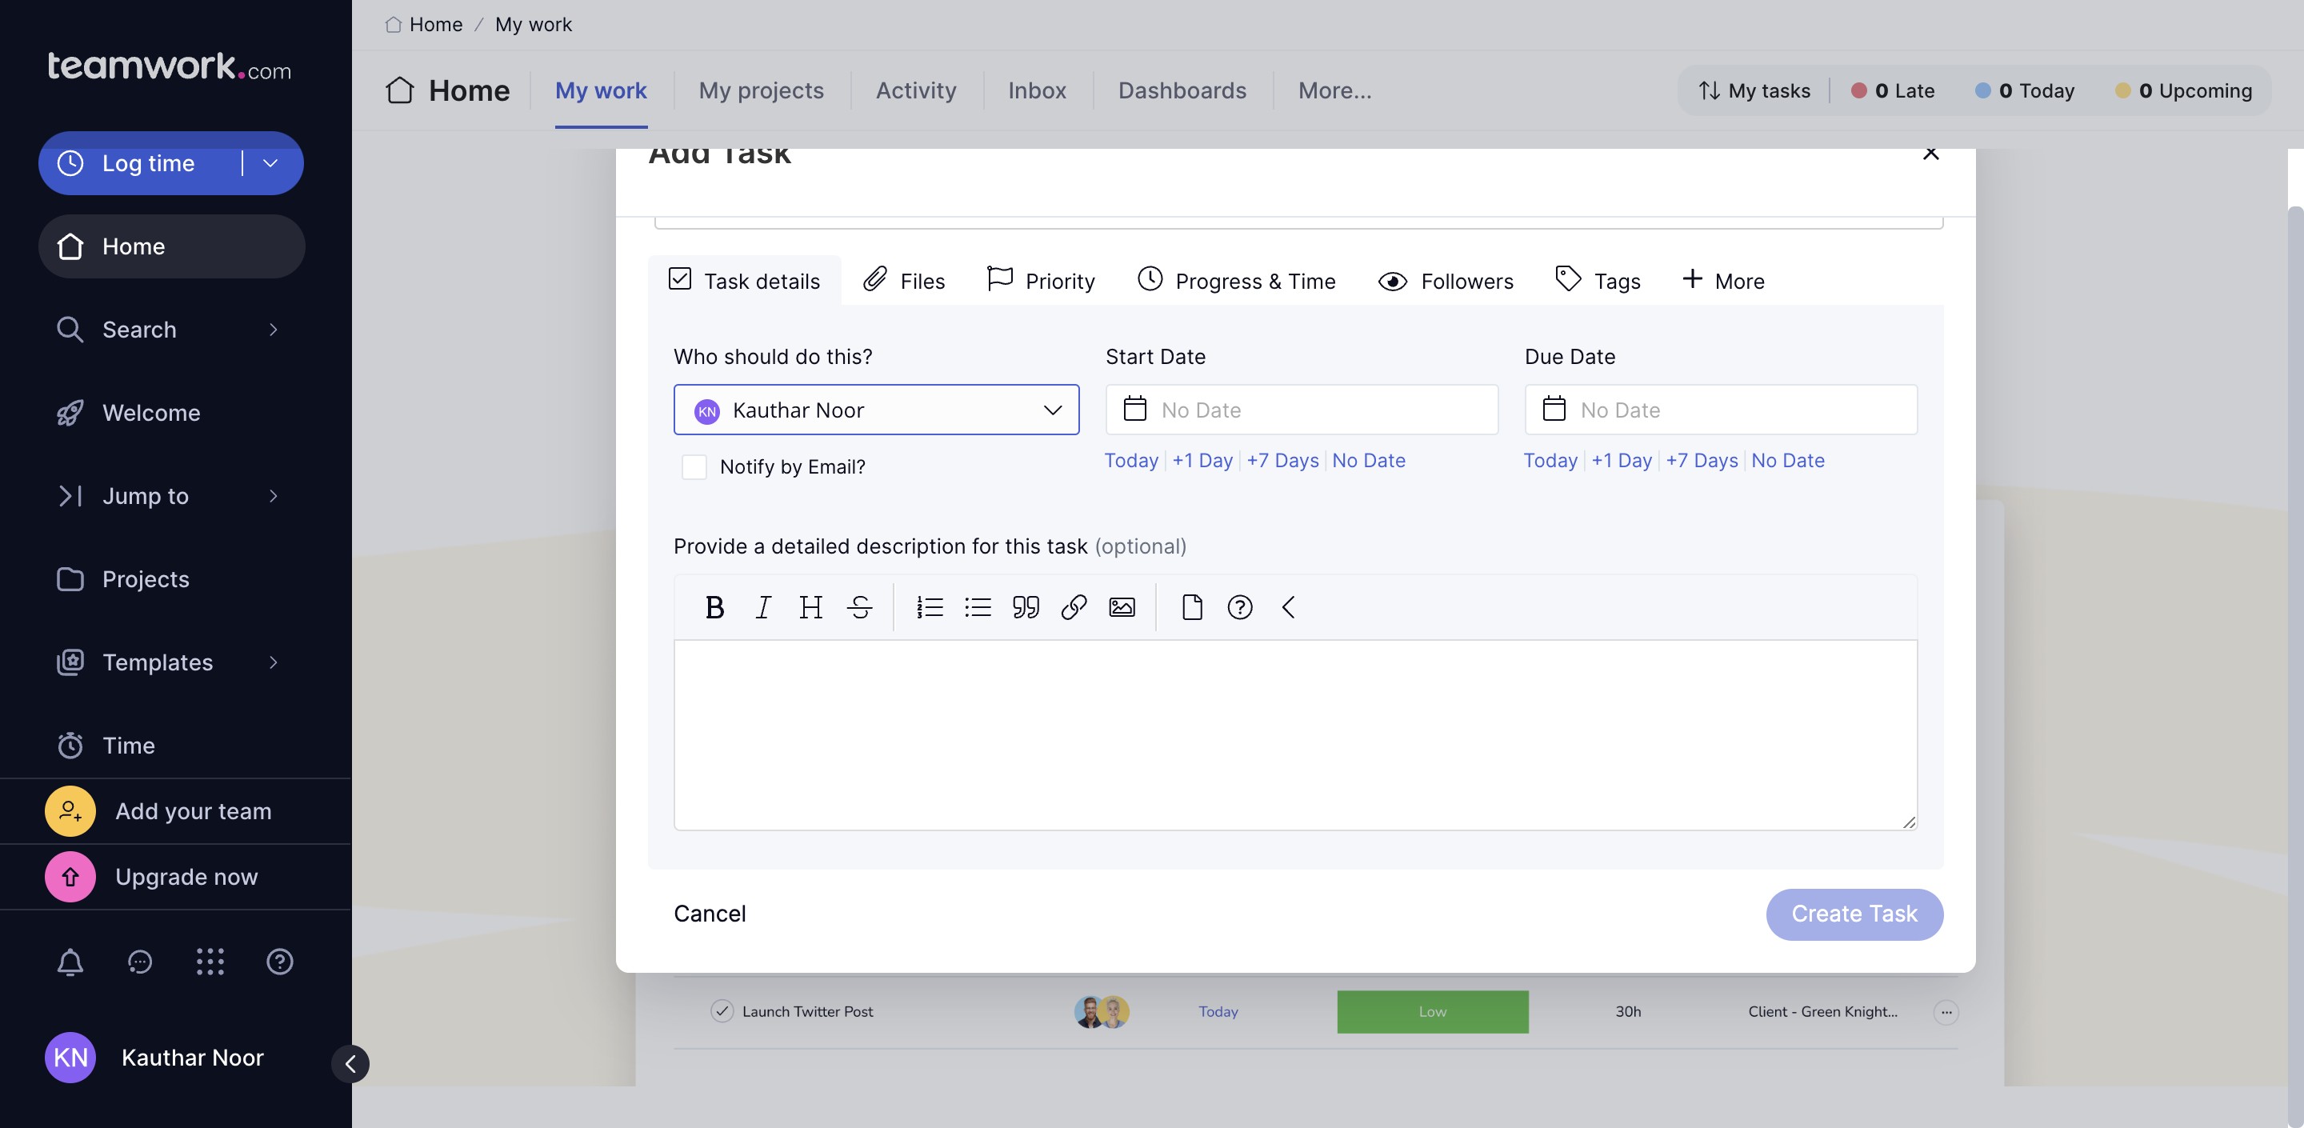Expand the Templates sidebar submenu
This screenshot has width=2304, height=1128.
point(273,662)
